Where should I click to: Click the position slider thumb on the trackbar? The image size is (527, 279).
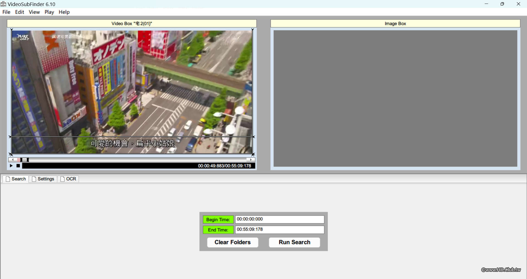[x=24, y=160]
